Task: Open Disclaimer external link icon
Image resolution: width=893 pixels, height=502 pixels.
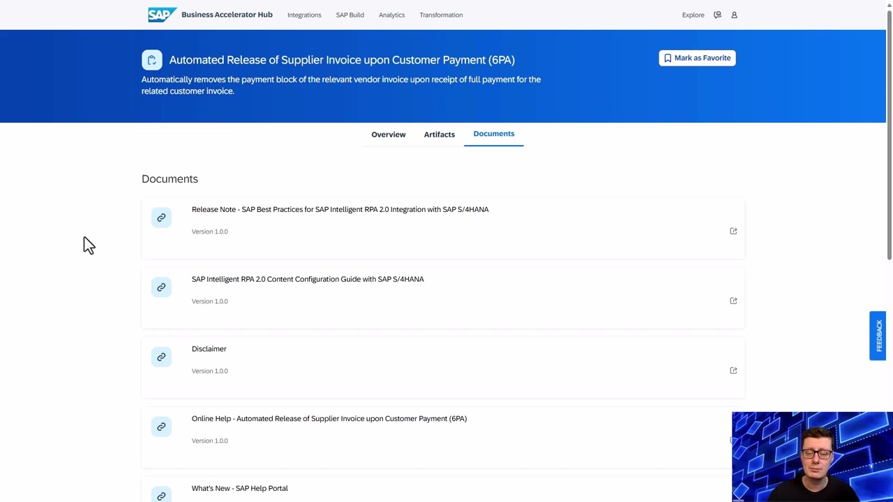Action: tap(733, 370)
